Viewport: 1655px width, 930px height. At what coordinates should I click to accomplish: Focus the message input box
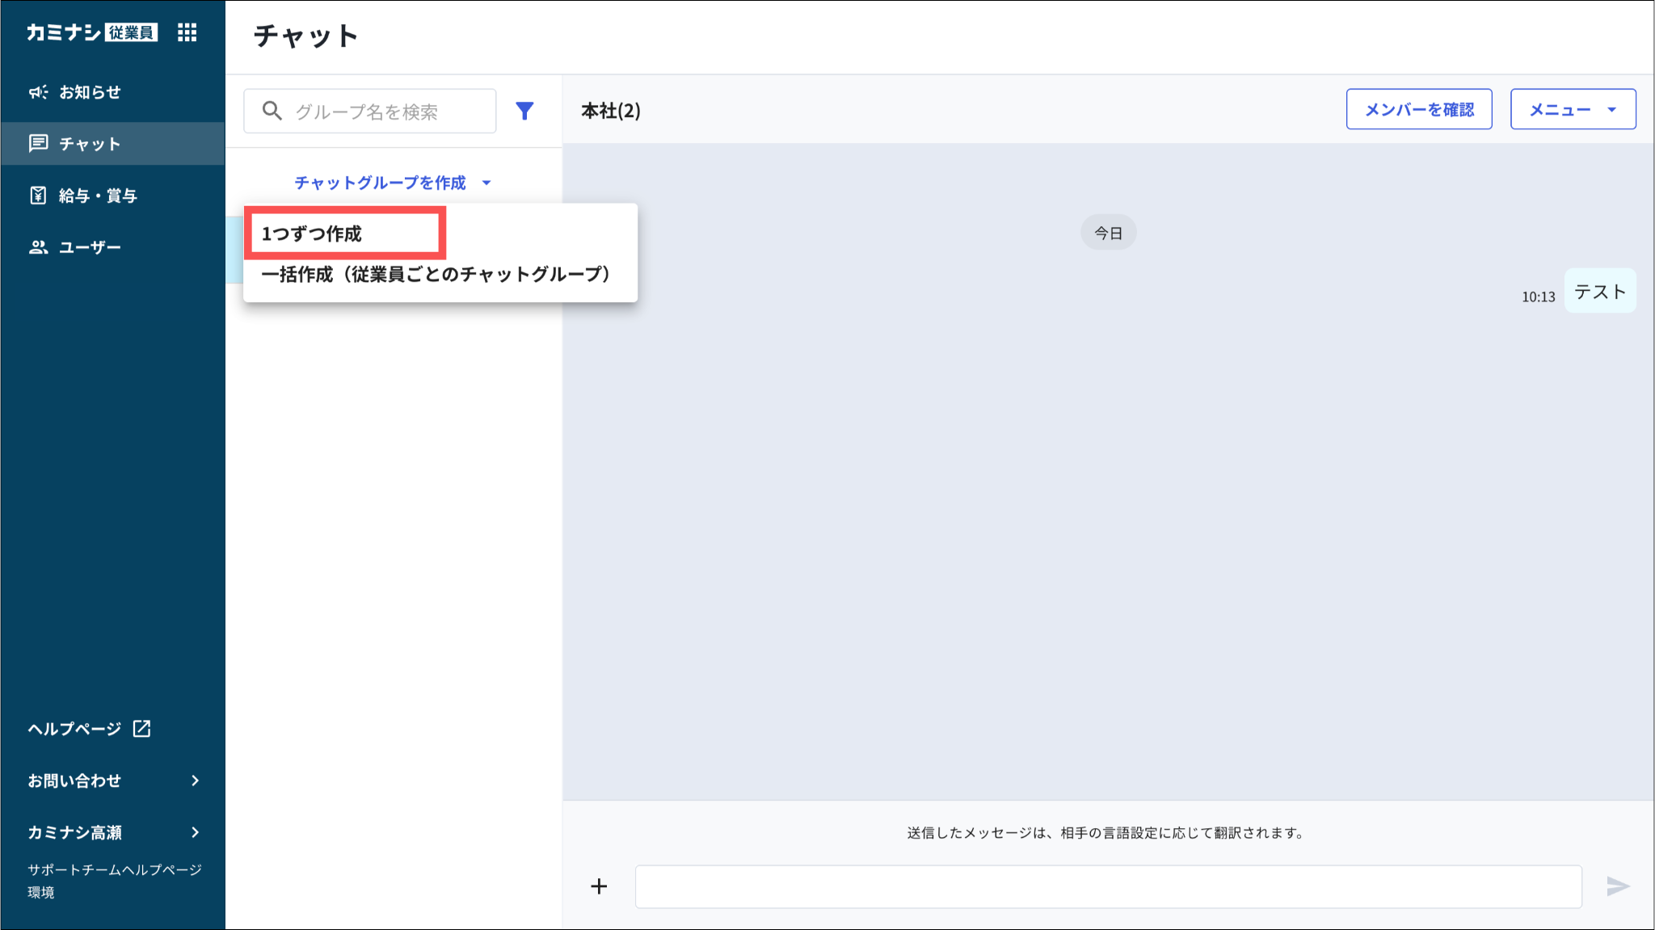point(1107,886)
